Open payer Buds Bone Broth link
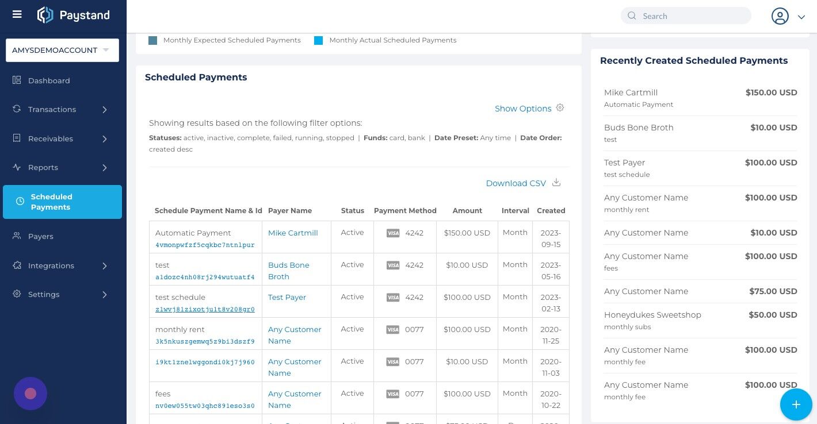The width and height of the screenshot is (817, 424). pyautogui.click(x=289, y=271)
